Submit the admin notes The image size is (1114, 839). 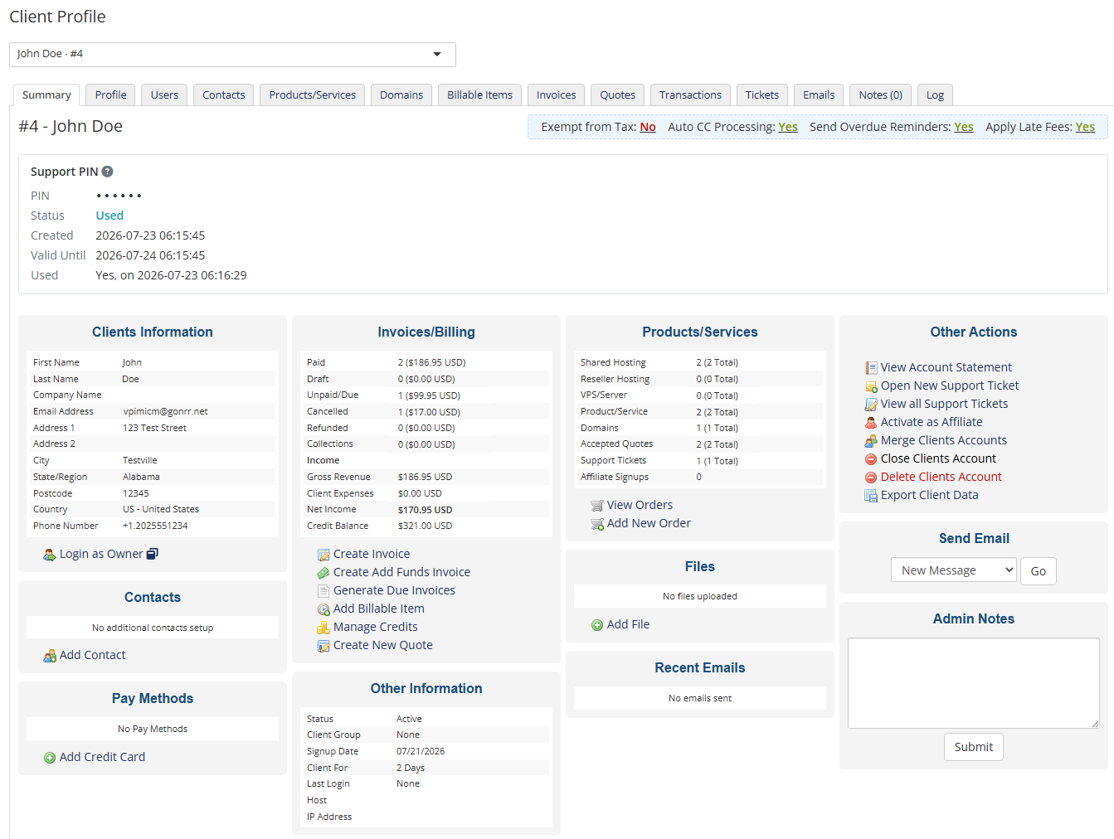coord(974,747)
